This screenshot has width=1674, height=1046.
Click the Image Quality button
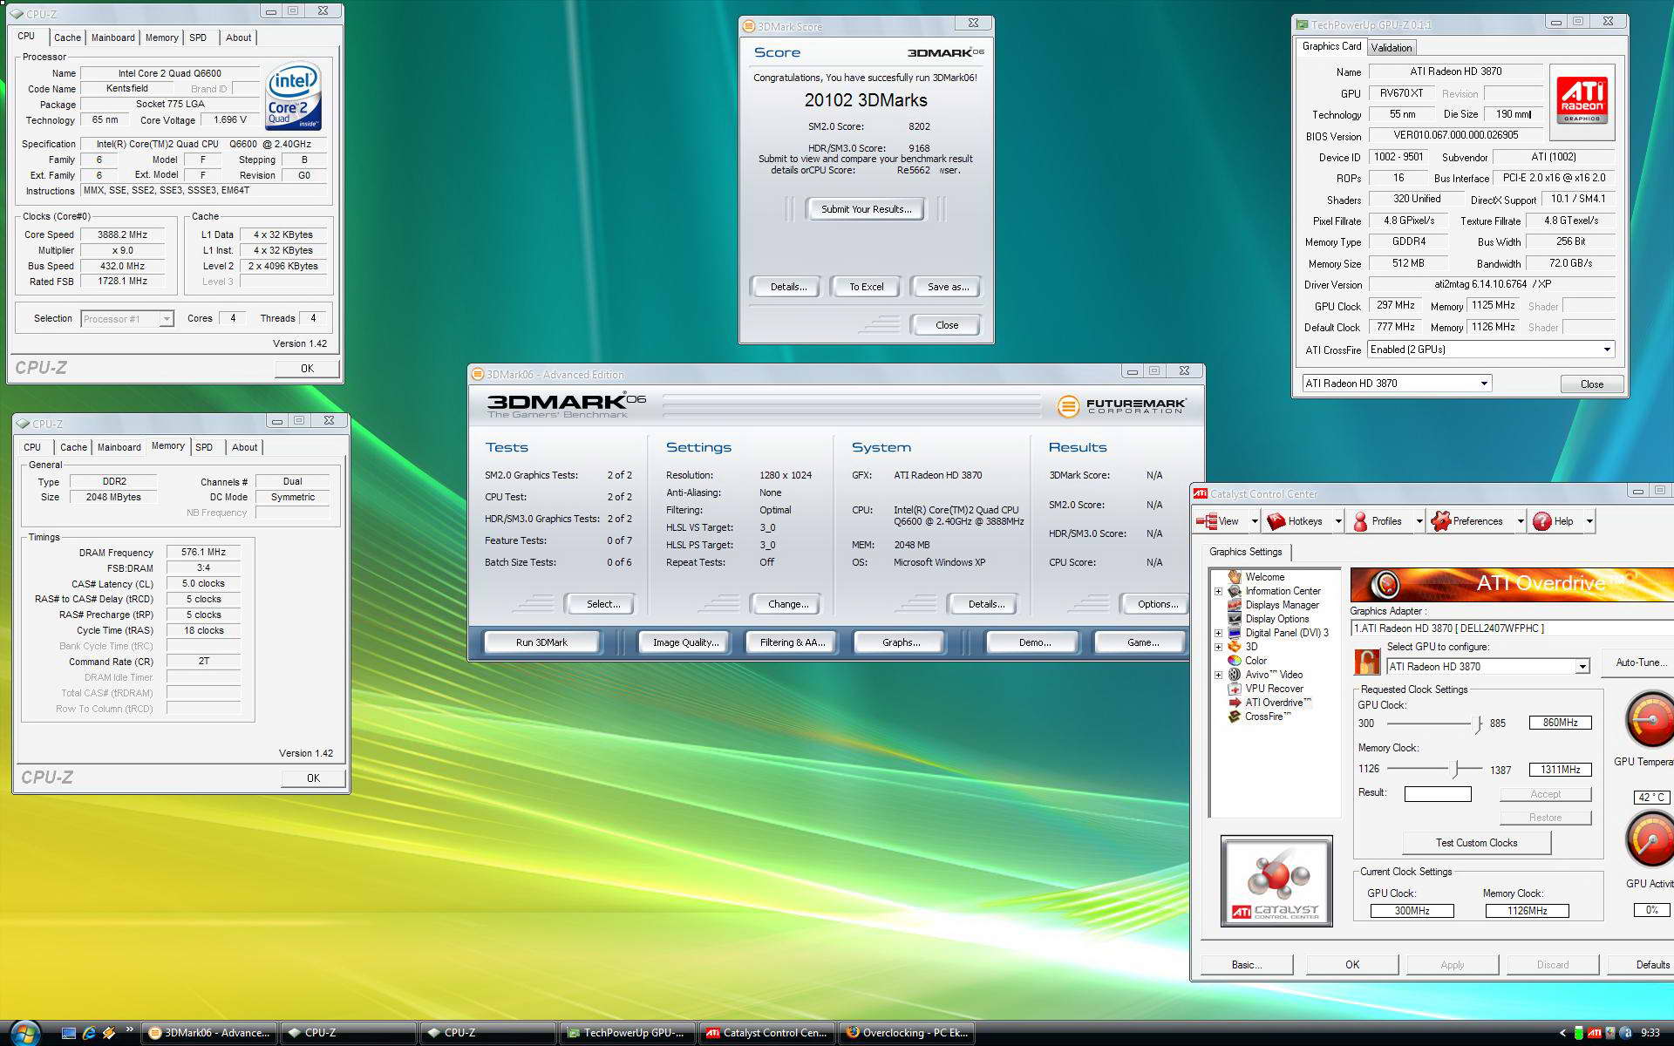pyautogui.click(x=686, y=642)
